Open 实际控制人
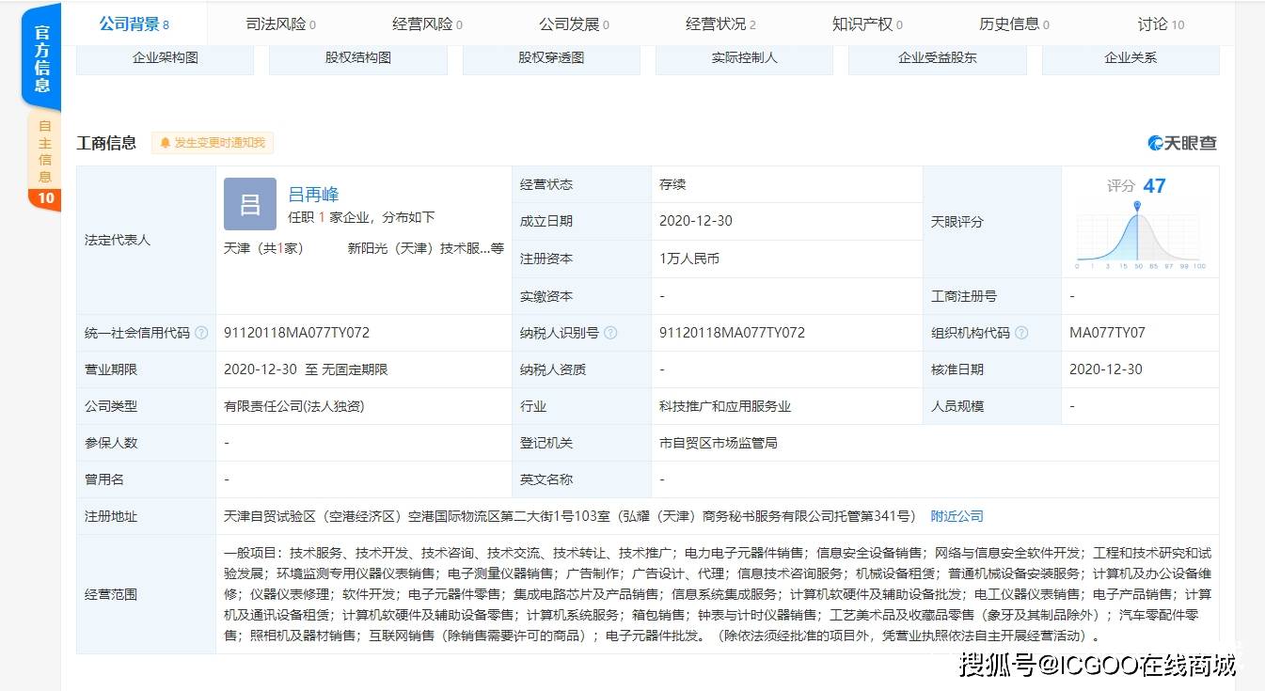The width and height of the screenshot is (1265, 691). click(744, 58)
